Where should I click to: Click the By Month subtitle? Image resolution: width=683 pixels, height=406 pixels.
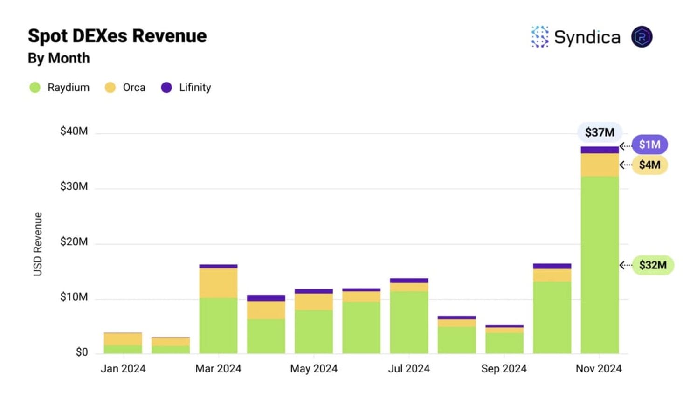(59, 58)
